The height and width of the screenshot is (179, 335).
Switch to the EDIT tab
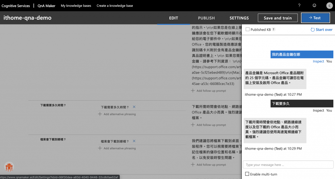click(173, 18)
